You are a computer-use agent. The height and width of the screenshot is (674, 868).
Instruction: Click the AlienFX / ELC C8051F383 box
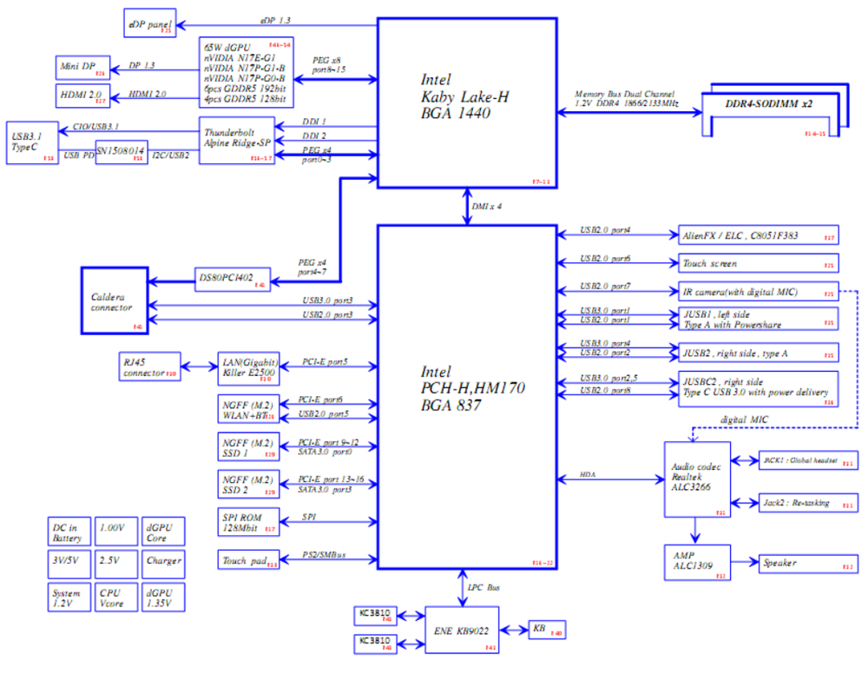[x=758, y=235]
